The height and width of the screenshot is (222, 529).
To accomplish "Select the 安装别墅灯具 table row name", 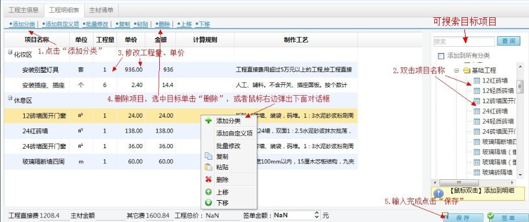I will [x=40, y=70].
